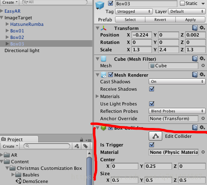Click Search by Label tag icon
This screenshot has height=185, width=207.
85,146
